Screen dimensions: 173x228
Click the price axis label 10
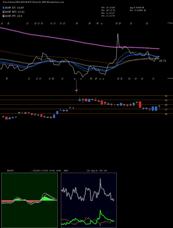[x=166, y=114]
